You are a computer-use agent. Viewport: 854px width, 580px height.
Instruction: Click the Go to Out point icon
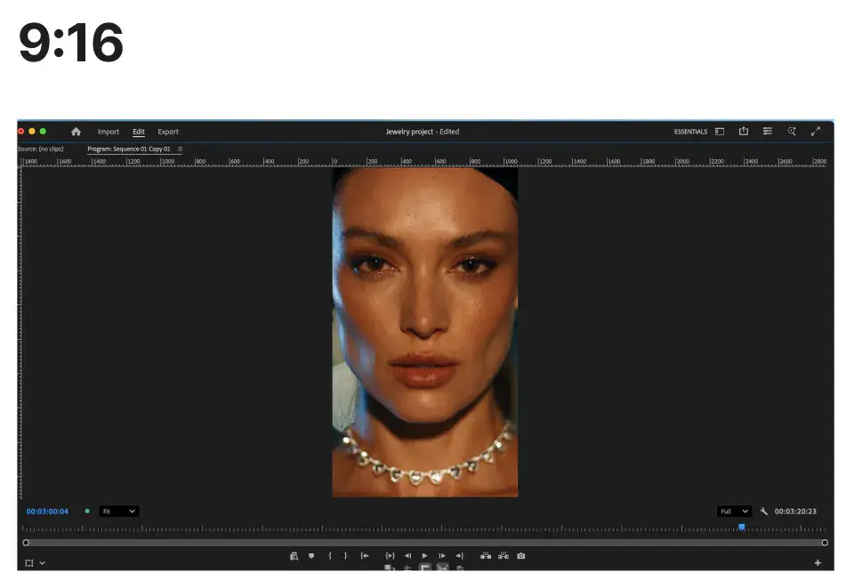click(x=460, y=556)
